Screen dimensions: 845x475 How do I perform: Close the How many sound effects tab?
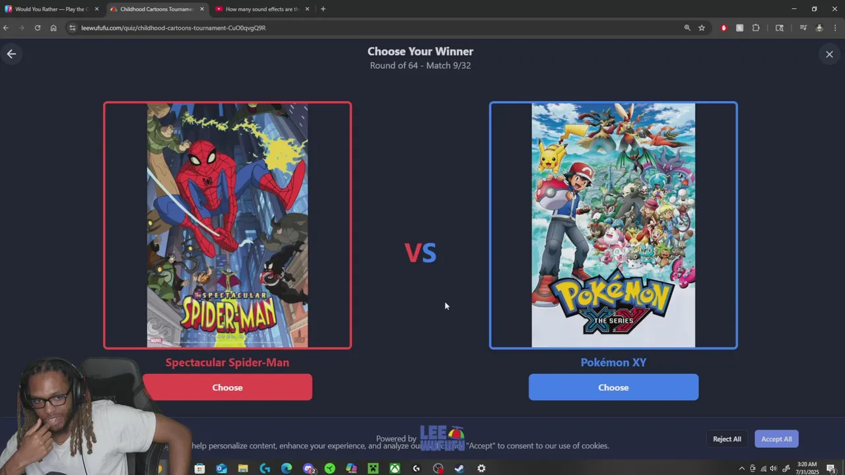(307, 9)
